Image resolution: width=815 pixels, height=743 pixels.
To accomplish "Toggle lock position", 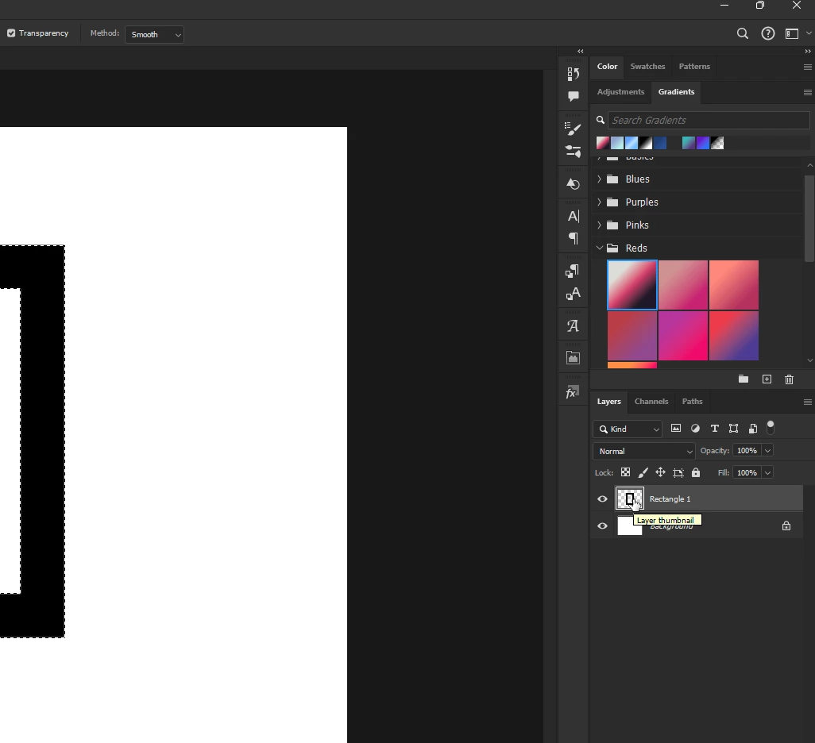I will tap(660, 472).
